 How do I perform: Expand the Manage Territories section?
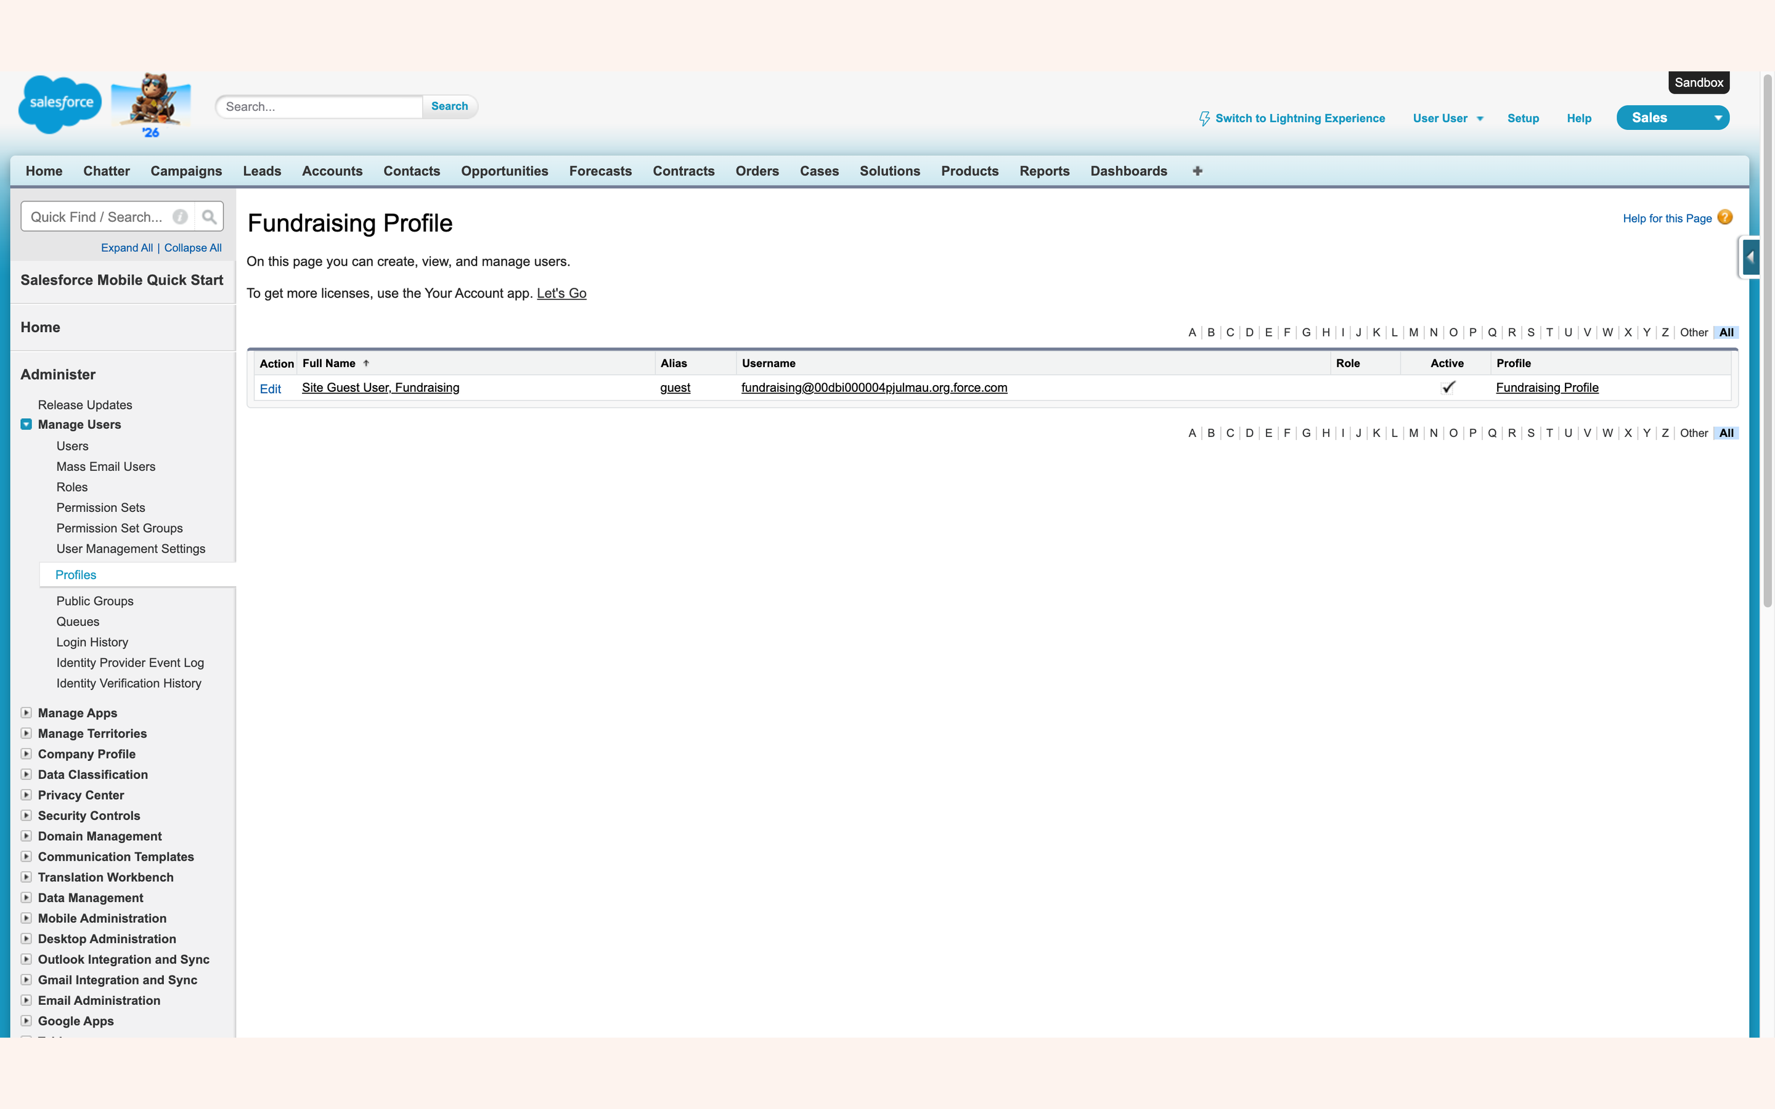pyautogui.click(x=27, y=733)
